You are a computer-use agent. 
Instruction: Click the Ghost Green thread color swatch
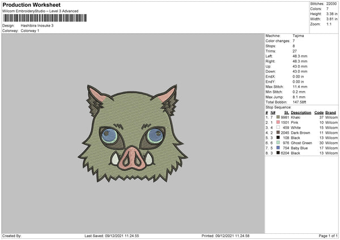278,143
